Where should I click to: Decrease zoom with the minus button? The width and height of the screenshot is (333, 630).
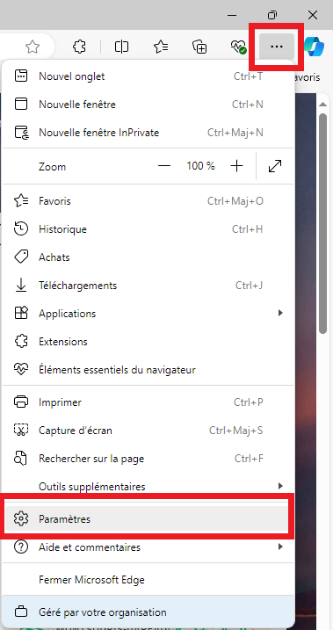point(164,166)
